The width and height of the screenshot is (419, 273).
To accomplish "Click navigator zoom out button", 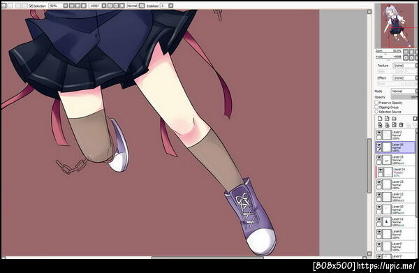I will click(x=406, y=52).
